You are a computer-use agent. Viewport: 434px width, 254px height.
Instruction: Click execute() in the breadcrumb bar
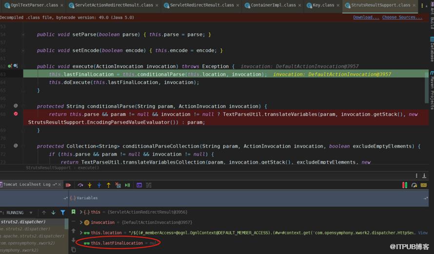[x=88, y=168]
